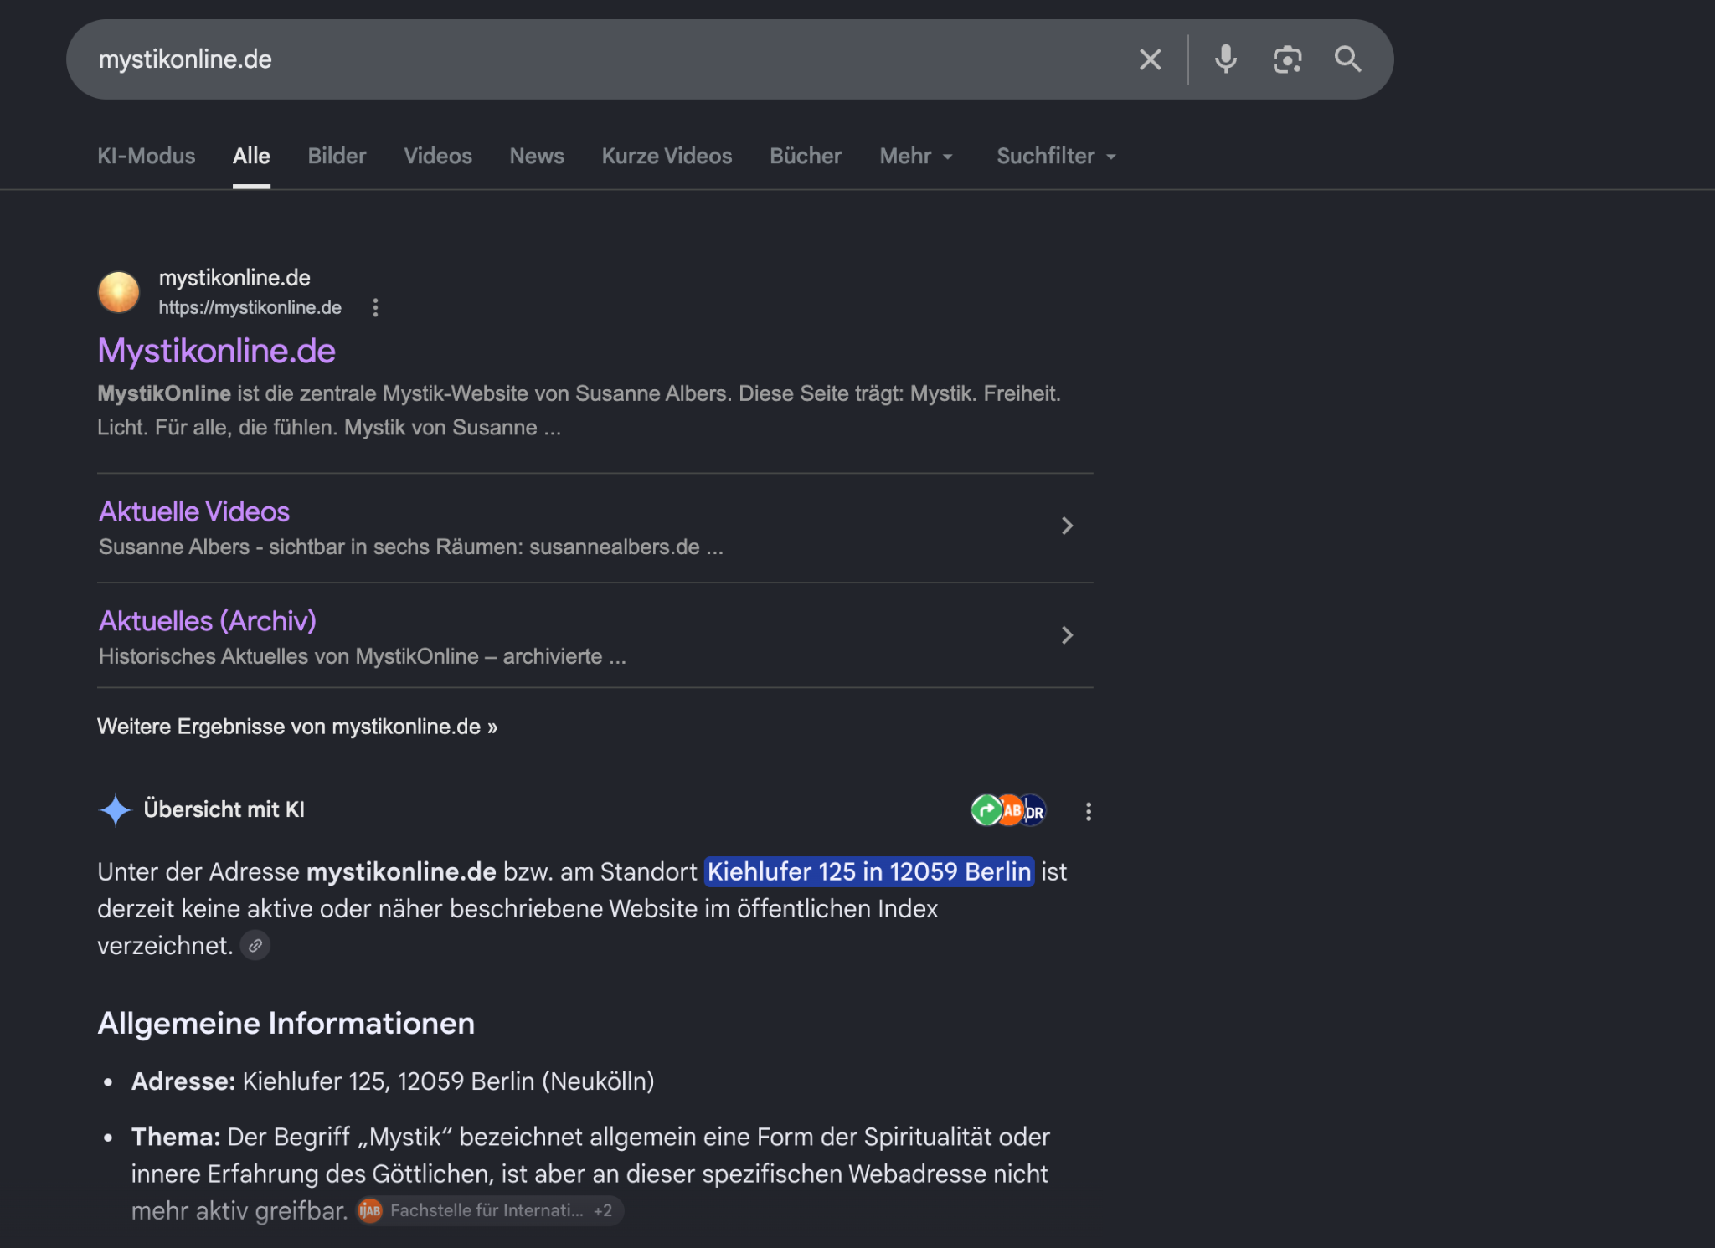
Task: Open the Aktuelle Videos sitelink
Action: pos(194,511)
